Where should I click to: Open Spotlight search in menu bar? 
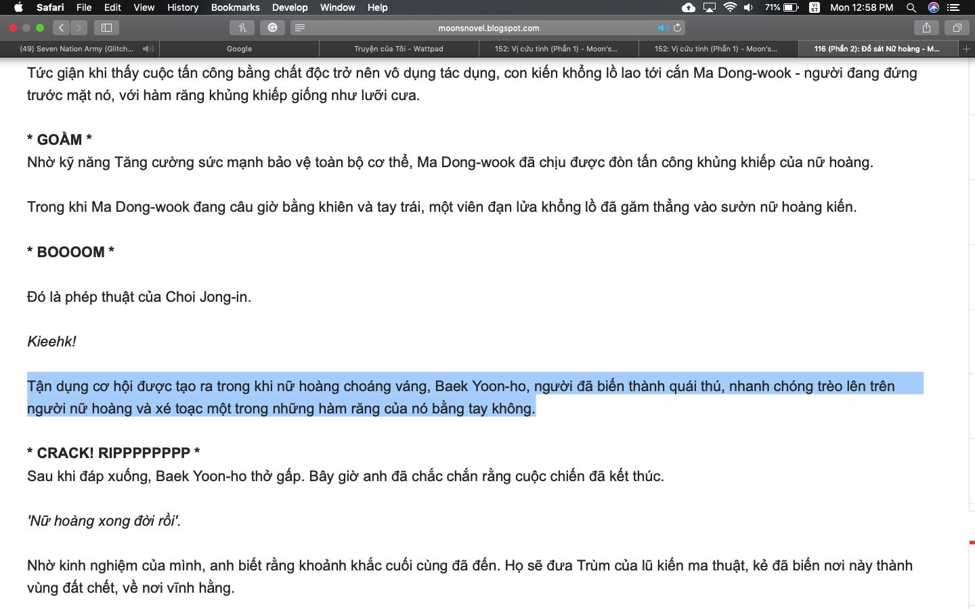(911, 7)
